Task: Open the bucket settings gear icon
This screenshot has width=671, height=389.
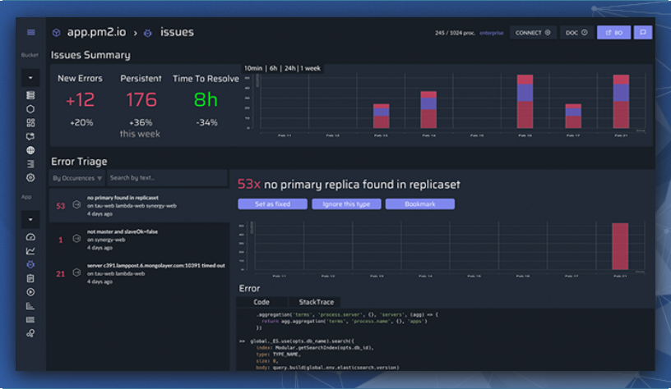Action: point(30,177)
